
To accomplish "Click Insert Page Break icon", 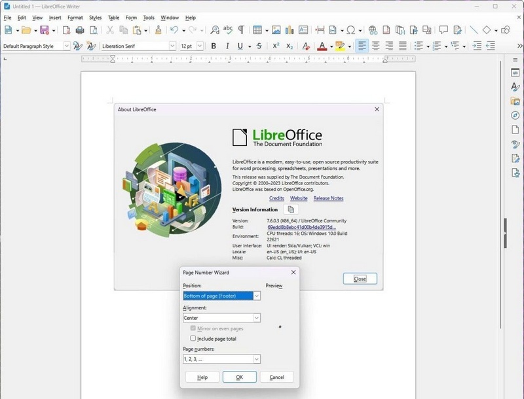I will click(320, 30).
